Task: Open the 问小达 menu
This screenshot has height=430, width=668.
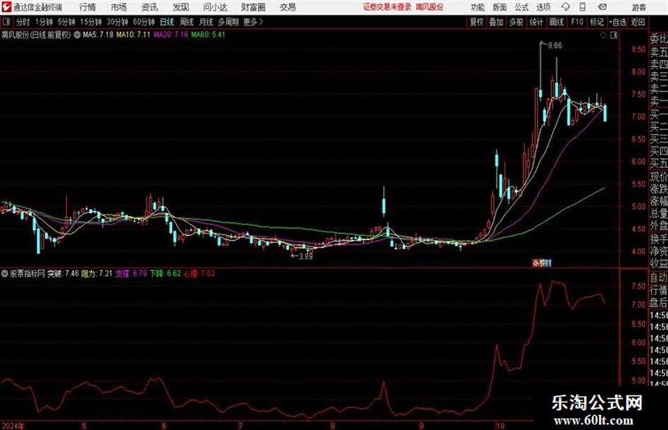Action: coord(215,7)
